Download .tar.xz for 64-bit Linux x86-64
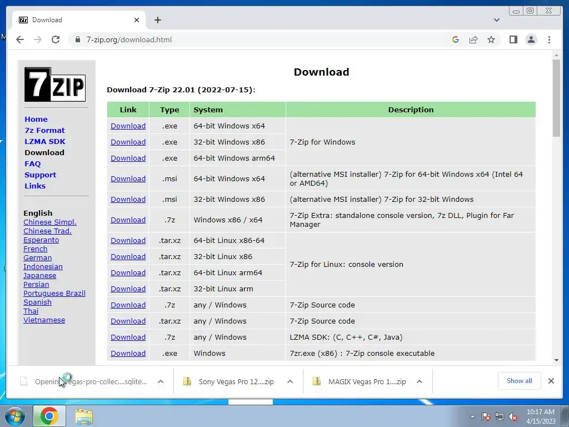The width and height of the screenshot is (569, 427). [128, 240]
